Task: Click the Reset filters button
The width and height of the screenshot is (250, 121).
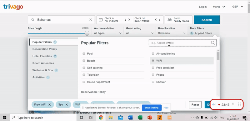Action: coord(195,105)
